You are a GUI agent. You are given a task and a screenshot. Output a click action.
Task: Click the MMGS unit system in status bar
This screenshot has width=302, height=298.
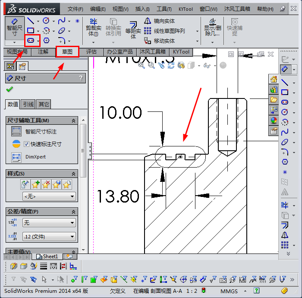(x=229, y=291)
